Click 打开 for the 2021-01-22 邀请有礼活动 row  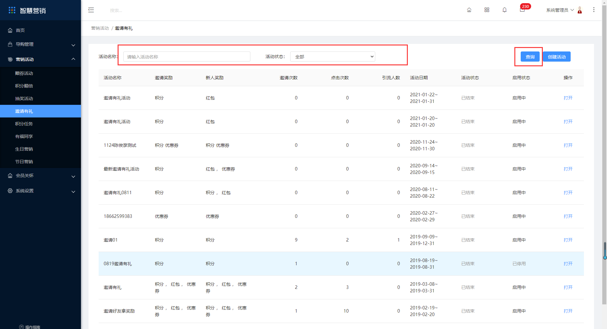click(x=568, y=98)
